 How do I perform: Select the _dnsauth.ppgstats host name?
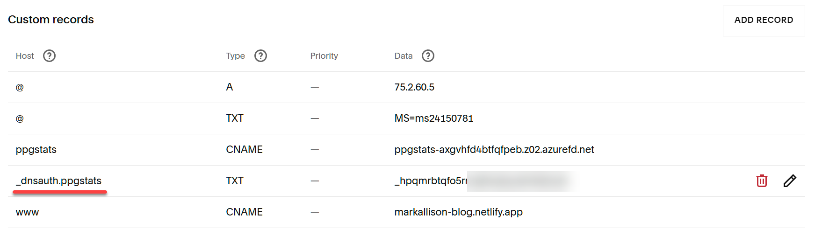click(x=58, y=181)
